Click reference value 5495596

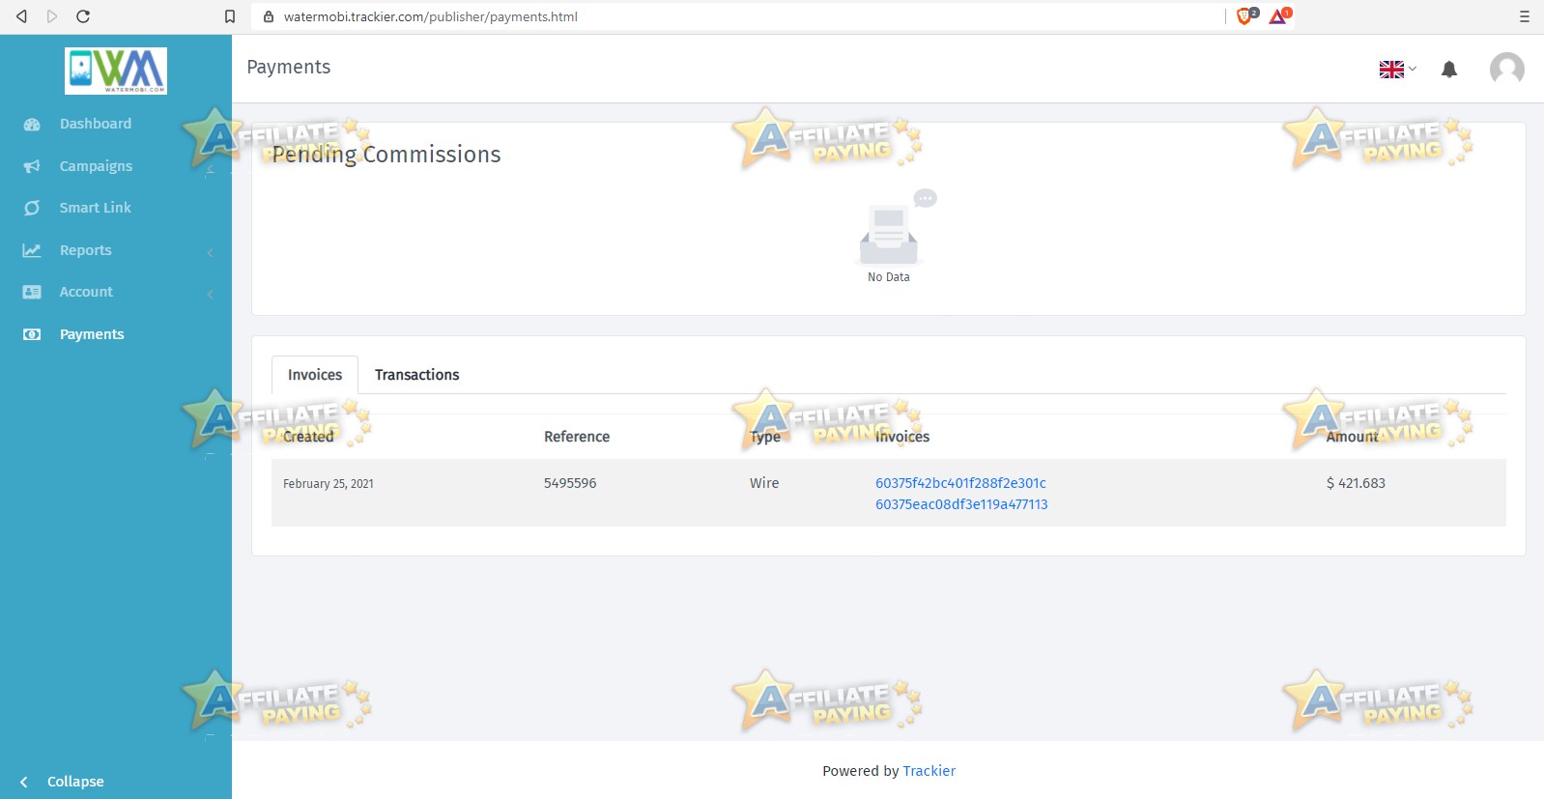tap(570, 483)
